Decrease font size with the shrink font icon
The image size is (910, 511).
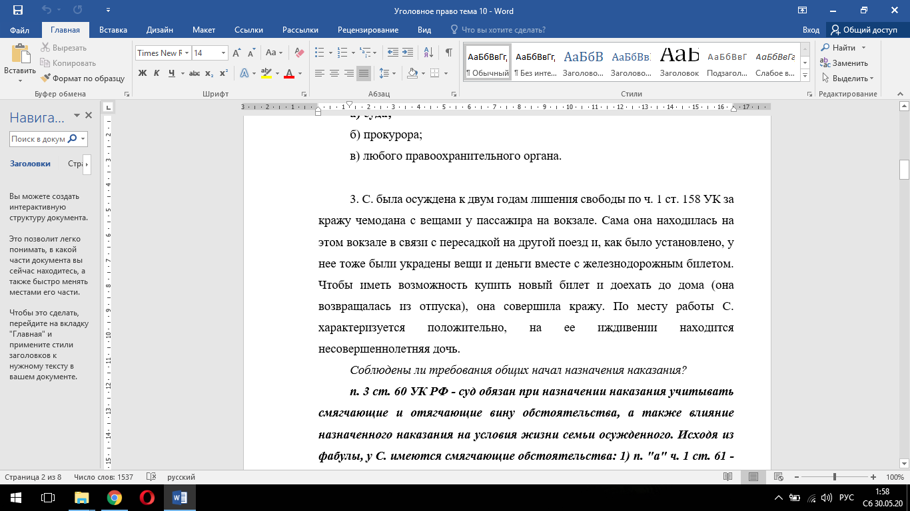tap(252, 53)
